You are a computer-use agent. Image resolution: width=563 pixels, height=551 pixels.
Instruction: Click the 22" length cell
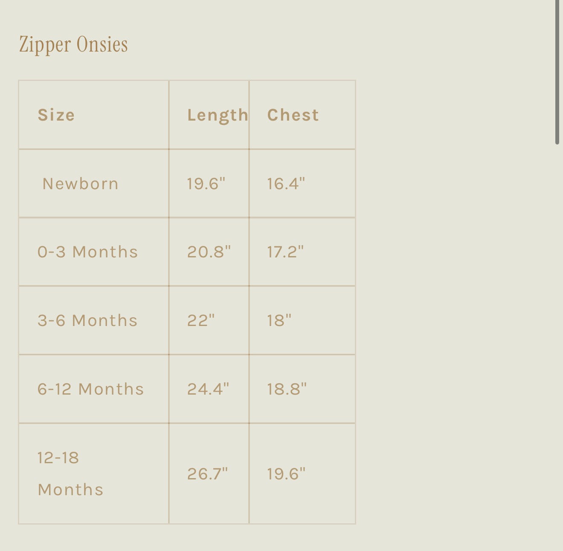pyautogui.click(x=201, y=320)
